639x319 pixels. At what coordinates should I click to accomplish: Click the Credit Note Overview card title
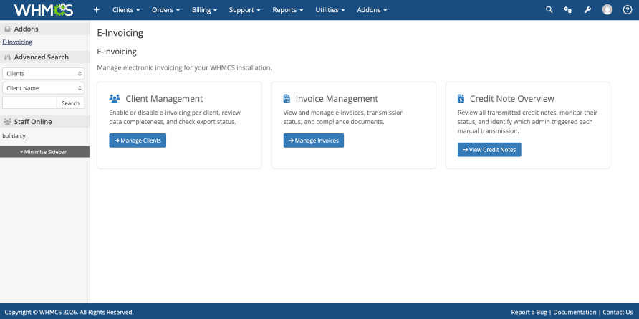pyautogui.click(x=512, y=98)
